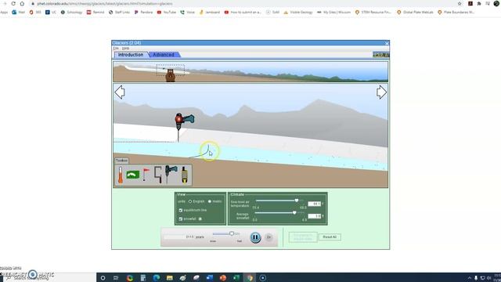Open the Voice bookmark
This screenshot has width=501, height=282.
pyautogui.click(x=188, y=13)
